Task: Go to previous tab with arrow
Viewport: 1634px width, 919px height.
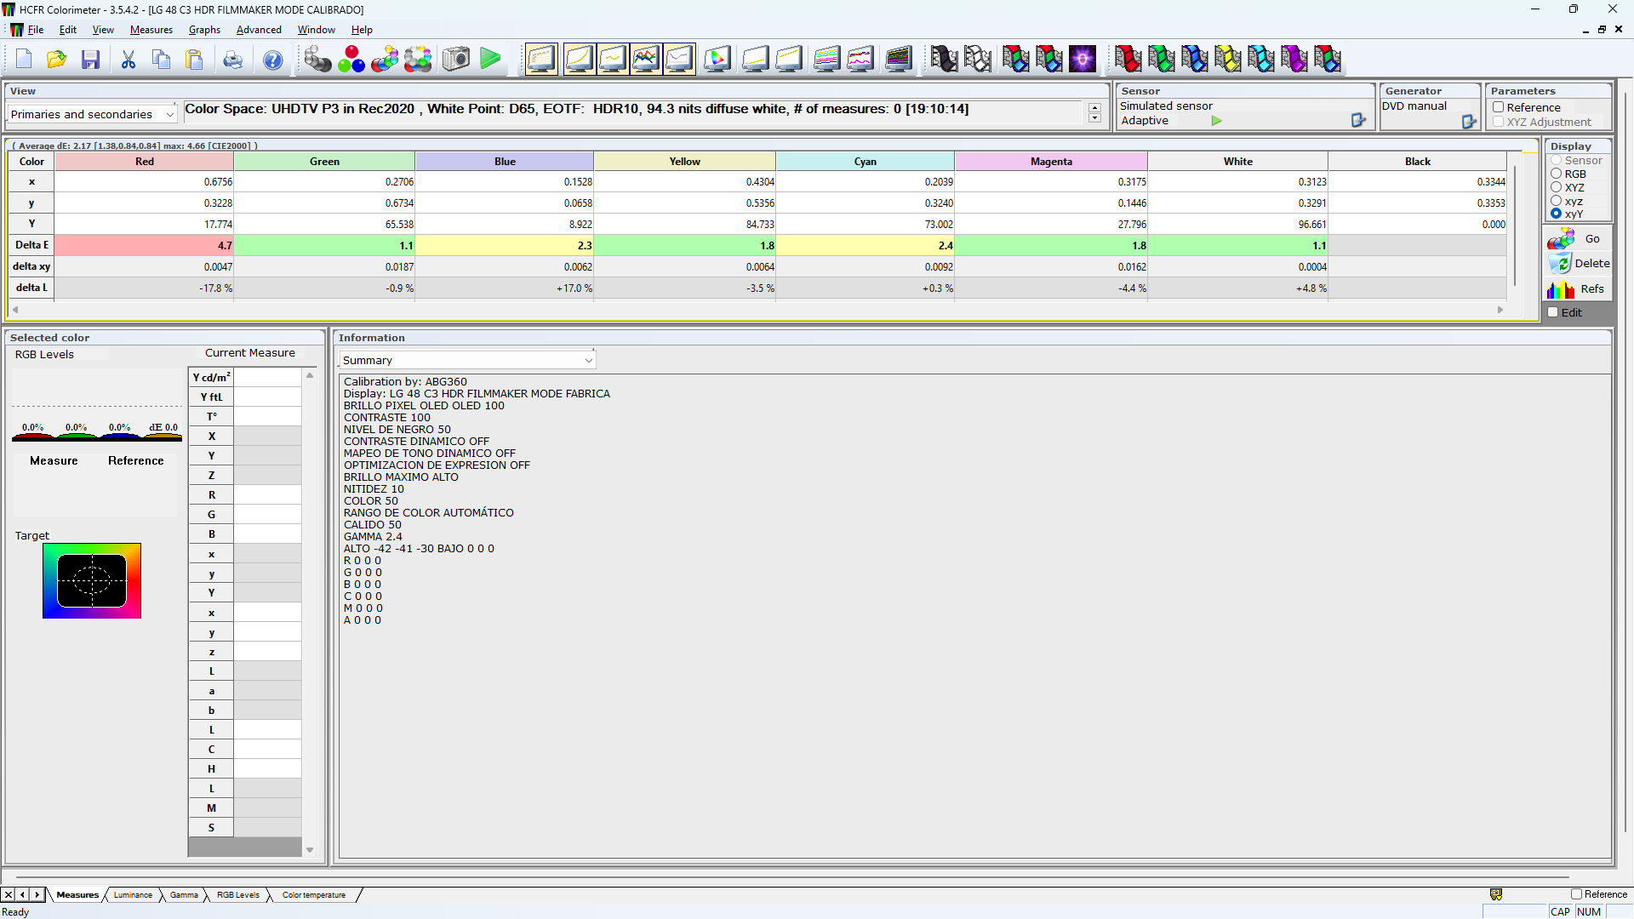Action: click(x=23, y=894)
